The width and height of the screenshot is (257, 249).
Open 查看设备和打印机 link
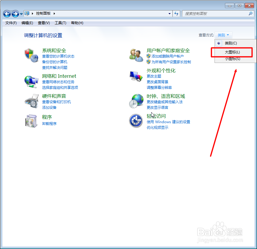pyautogui.click(x=56, y=102)
